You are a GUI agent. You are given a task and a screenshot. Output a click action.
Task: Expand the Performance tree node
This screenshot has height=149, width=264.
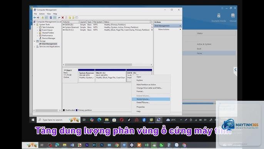[x=37, y=36]
